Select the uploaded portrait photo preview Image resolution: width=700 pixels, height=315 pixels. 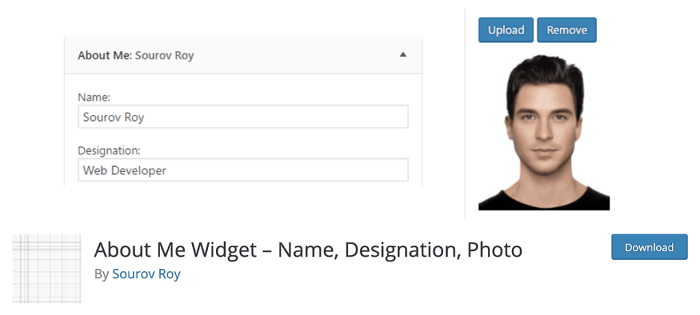click(x=543, y=132)
